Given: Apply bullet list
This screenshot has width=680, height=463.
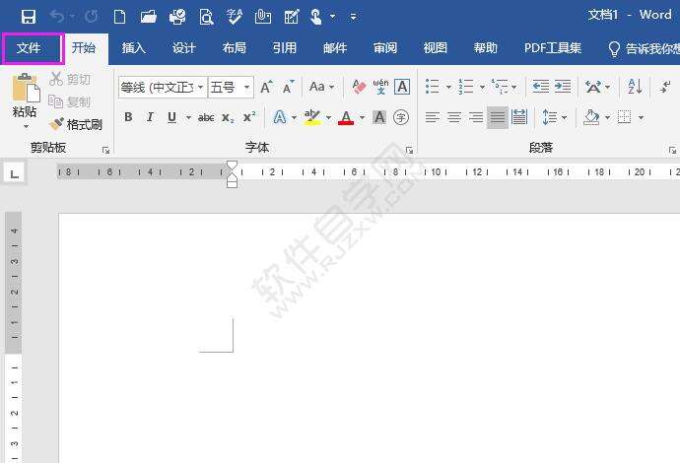Looking at the screenshot, I should point(433,87).
